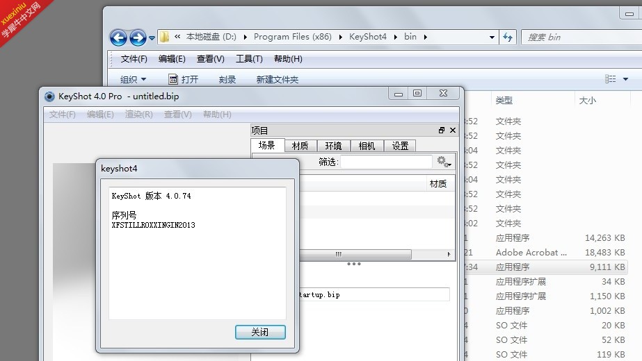
Task: Open the recent locations dropdown arrow
Action: coord(152,38)
